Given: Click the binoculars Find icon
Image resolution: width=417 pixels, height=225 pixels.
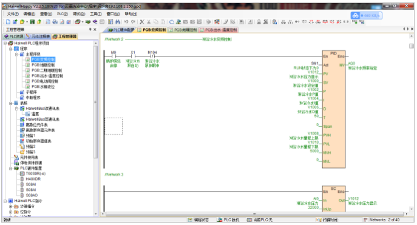Looking at the screenshot, I should [118, 22].
